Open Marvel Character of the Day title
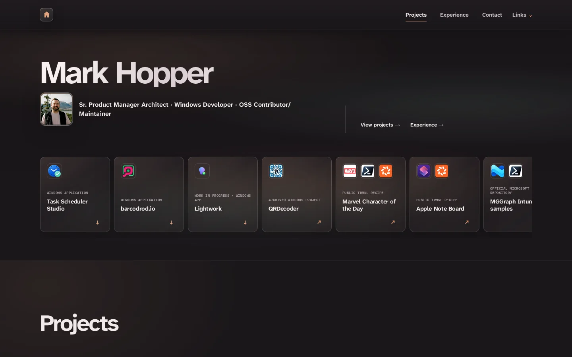 [x=369, y=205]
